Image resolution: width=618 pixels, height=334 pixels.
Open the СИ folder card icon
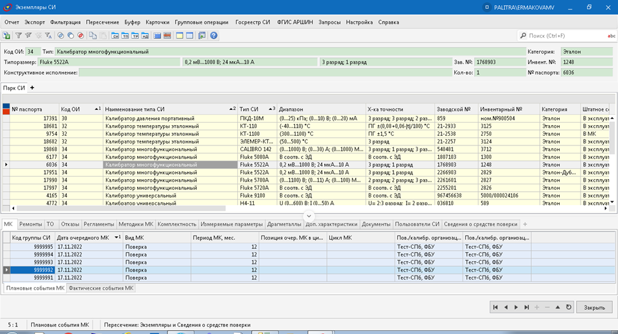[x=115, y=36]
